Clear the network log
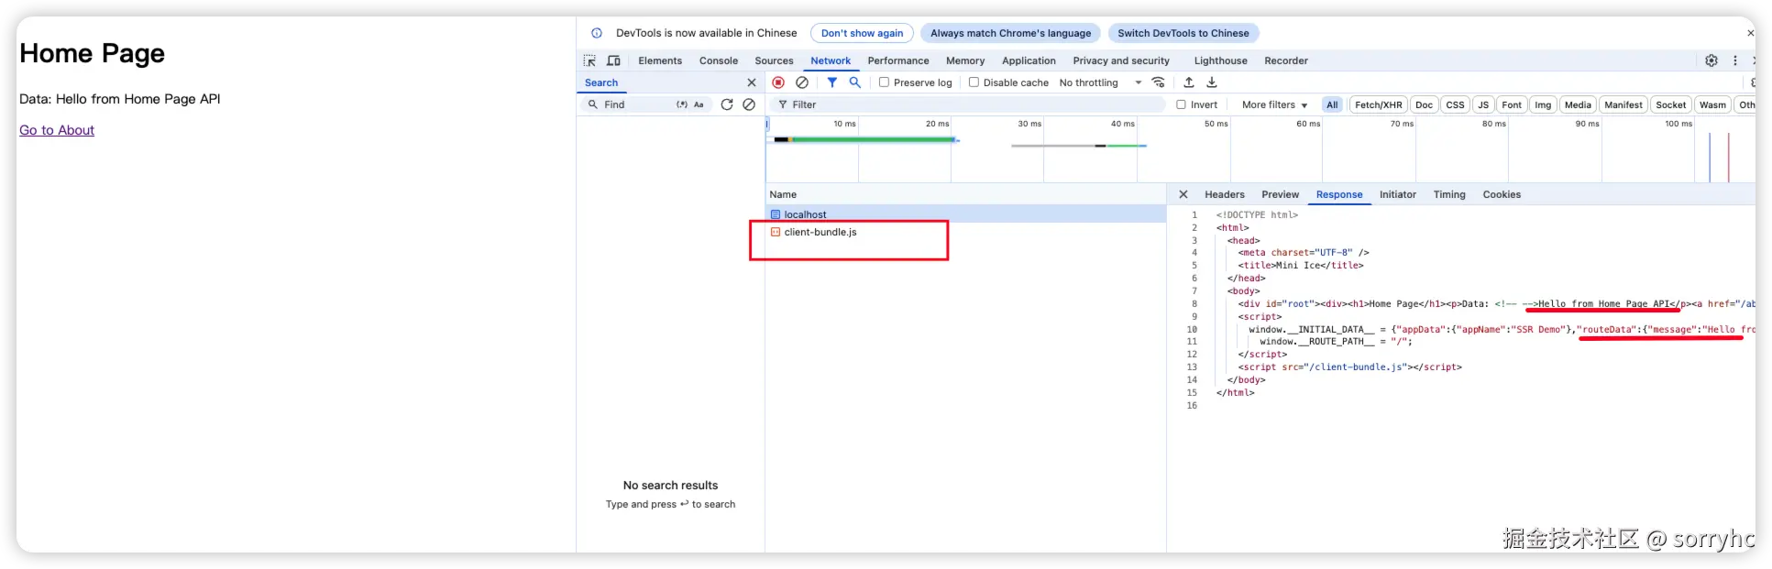The image size is (1772, 569). pos(802,82)
